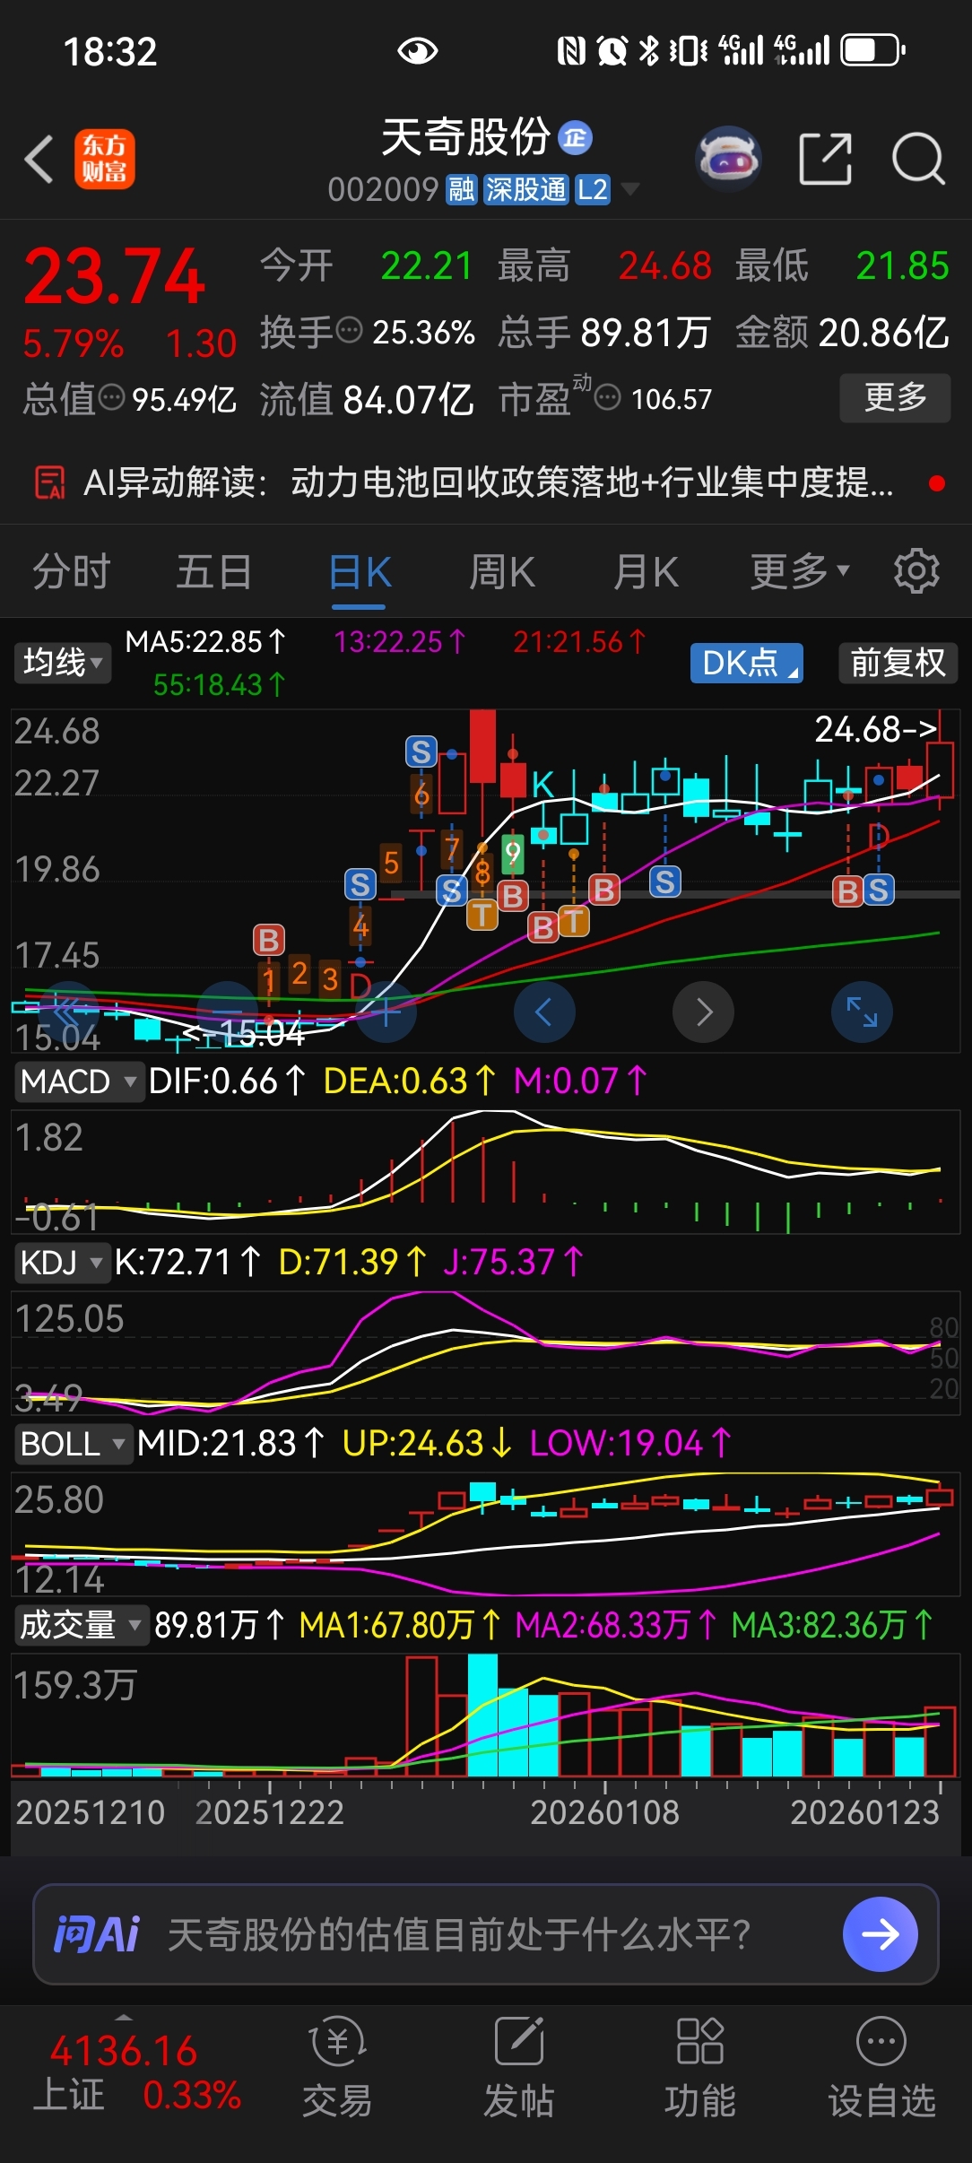Tap MA5:22.85 moving average value
The height and width of the screenshot is (2163, 972).
pos(205,642)
